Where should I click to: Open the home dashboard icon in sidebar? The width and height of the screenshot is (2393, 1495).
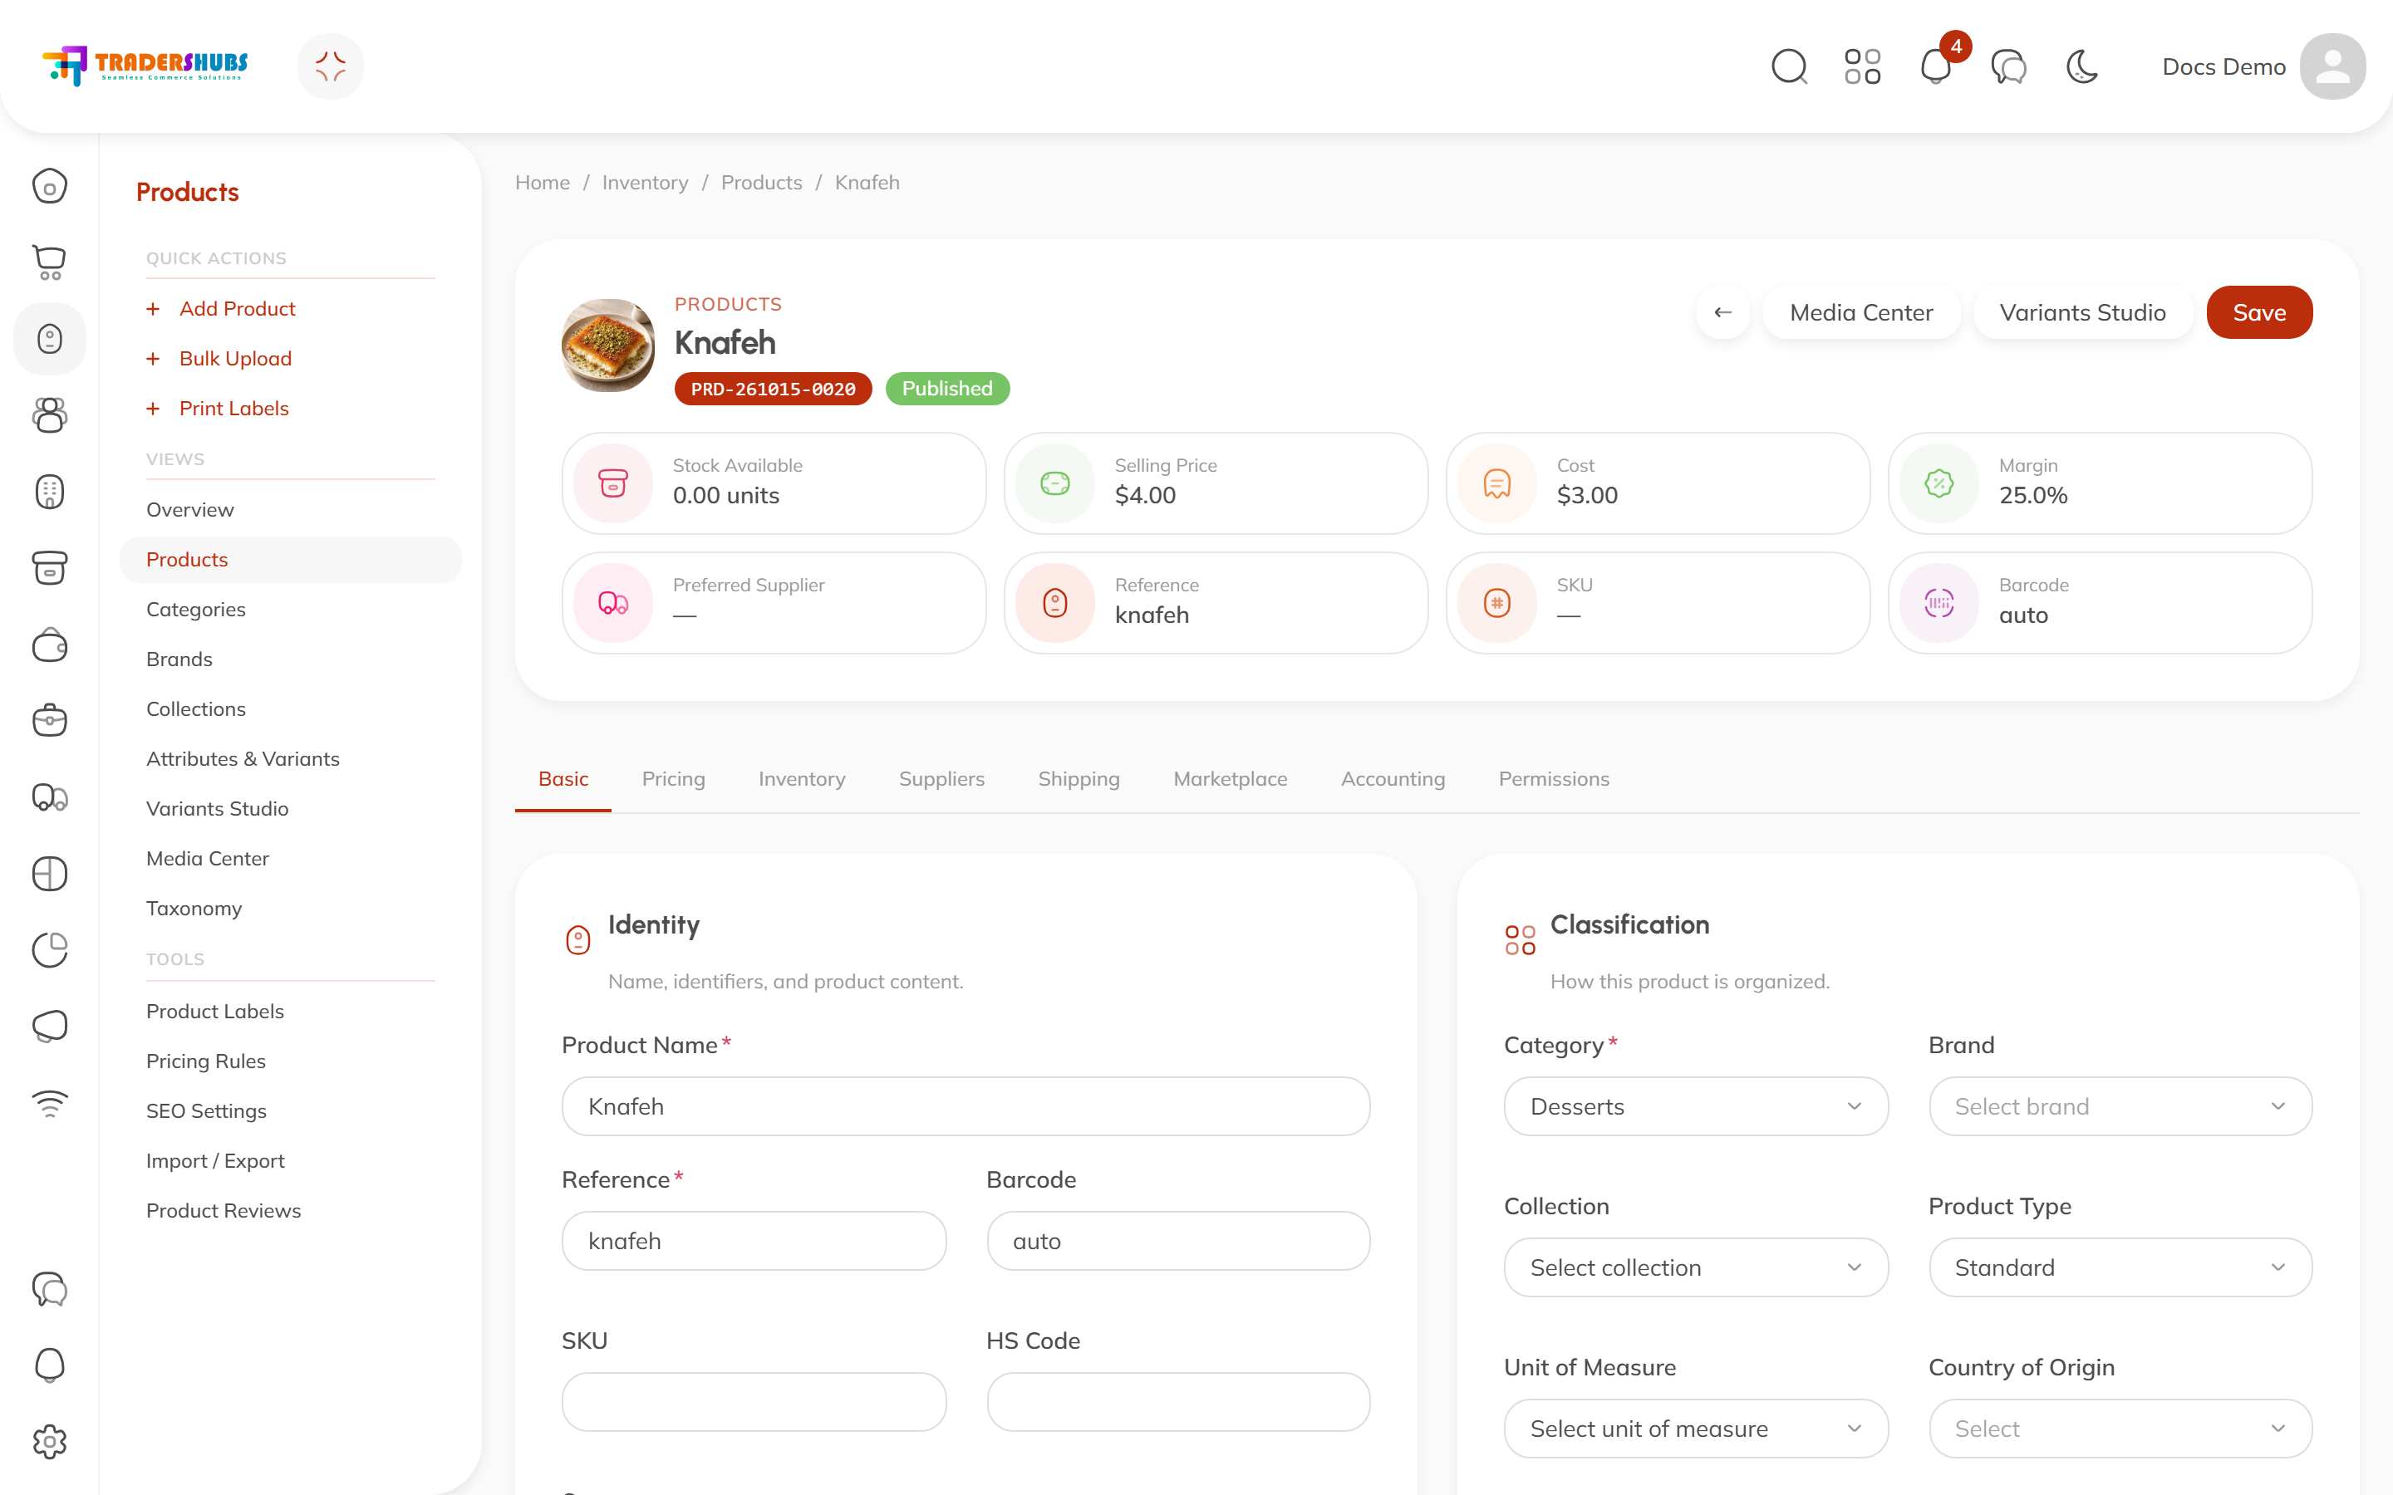pyautogui.click(x=50, y=186)
